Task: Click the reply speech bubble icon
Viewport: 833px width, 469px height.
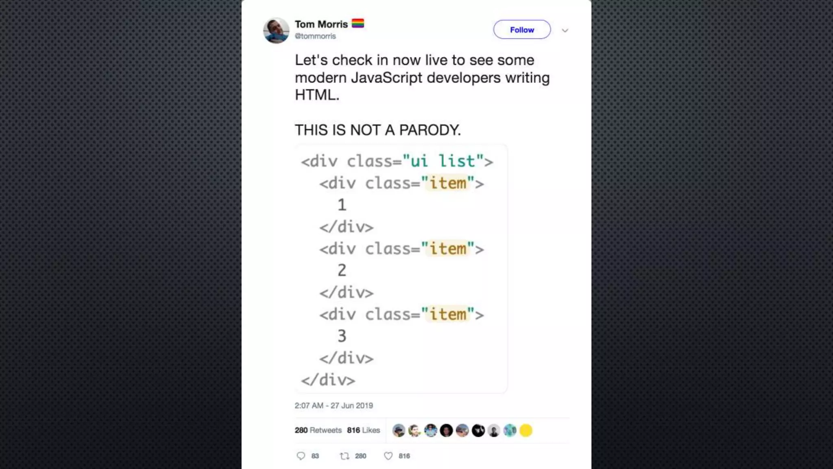Action: pos(301,456)
